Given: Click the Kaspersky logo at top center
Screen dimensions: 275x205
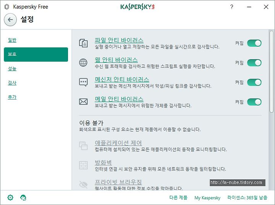Looking at the screenshot, I should [137, 7].
